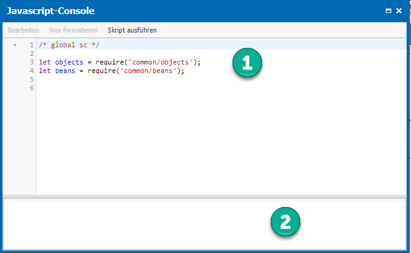Click the 'beans' variable name in the code
Screen dimensions: 411x253
coord(65,71)
